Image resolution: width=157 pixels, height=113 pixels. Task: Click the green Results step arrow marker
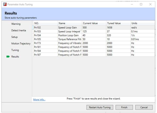pos(8,56)
